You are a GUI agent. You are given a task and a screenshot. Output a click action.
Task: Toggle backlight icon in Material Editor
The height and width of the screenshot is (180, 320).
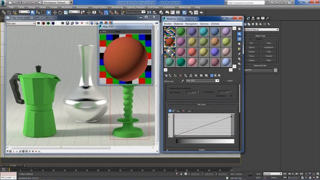pos(239,34)
